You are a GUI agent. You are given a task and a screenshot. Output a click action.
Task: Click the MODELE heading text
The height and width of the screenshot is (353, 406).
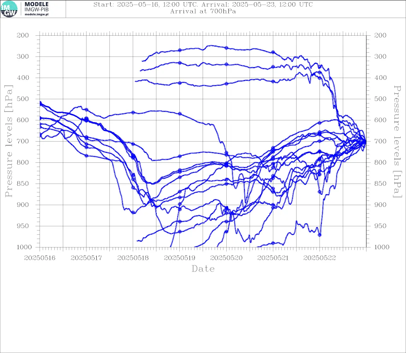pos(36,4)
